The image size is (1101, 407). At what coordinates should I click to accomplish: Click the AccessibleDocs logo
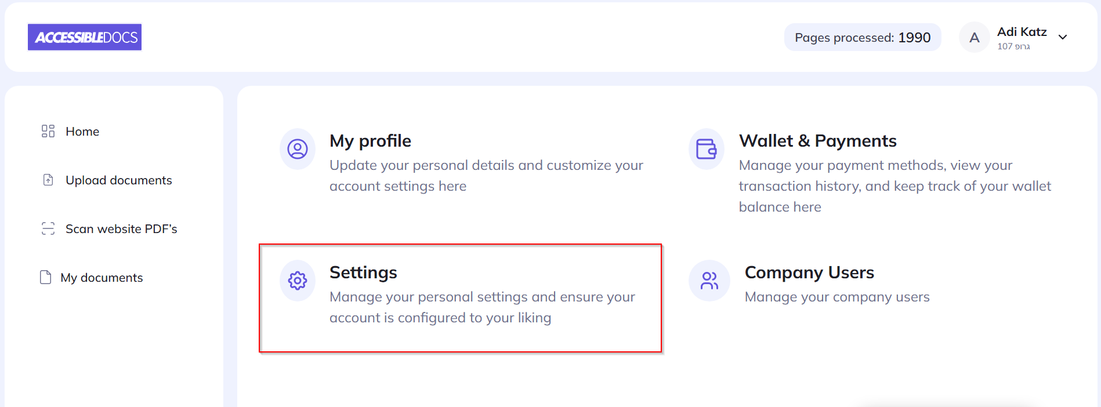(85, 37)
